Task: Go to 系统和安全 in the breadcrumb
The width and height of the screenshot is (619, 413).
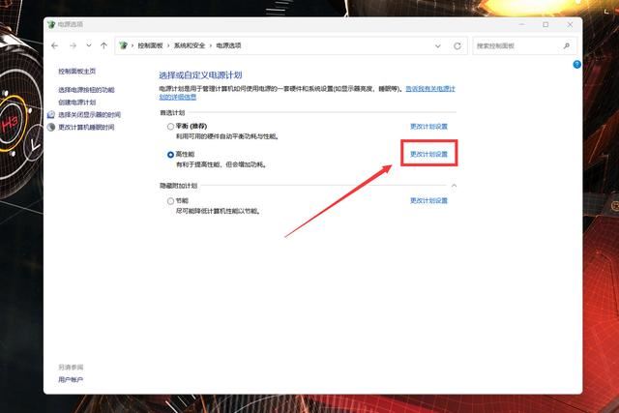Action: tap(190, 45)
